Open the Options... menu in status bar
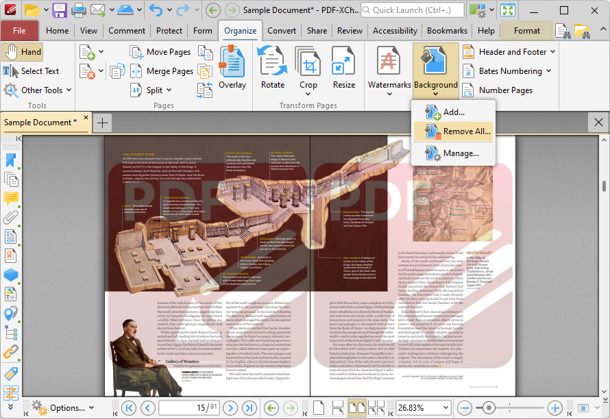 click(x=63, y=408)
